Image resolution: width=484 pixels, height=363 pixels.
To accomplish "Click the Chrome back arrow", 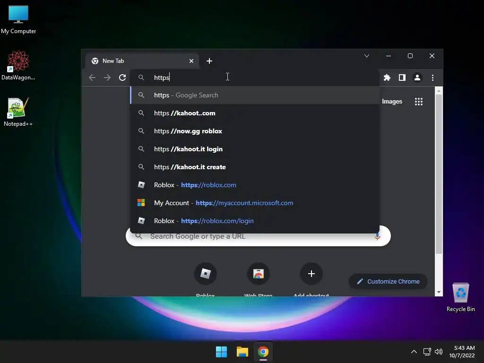I will (92, 78).
